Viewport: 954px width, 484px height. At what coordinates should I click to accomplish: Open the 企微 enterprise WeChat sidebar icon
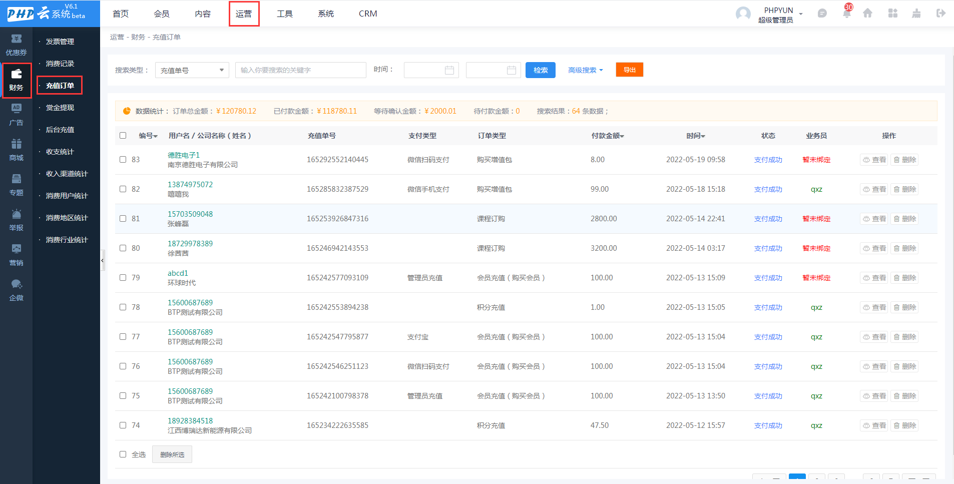click(16, 290)
